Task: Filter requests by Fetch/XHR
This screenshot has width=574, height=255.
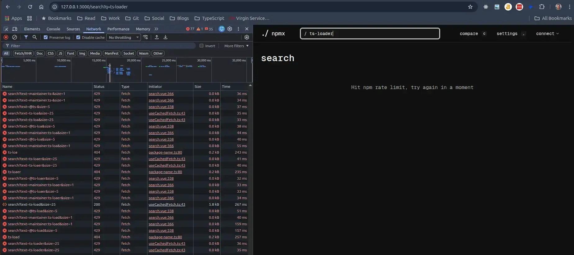Action: click(x=23, y=53)
